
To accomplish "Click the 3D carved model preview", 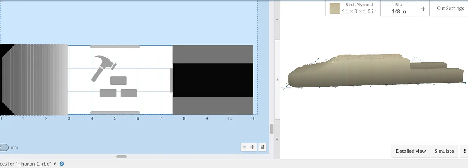I will click(x=375, y=70).
